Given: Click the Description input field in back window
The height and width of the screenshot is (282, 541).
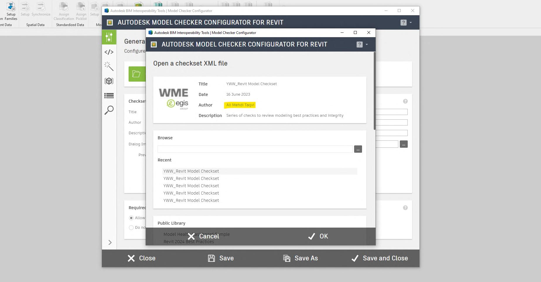Looking at the screenshot, I should (x=391, y=133).
